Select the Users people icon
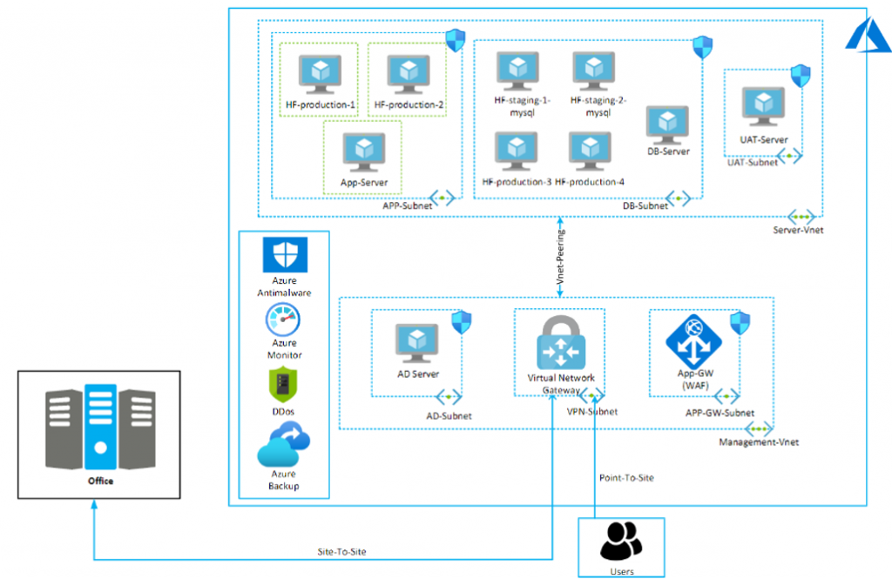 point(620,542)
